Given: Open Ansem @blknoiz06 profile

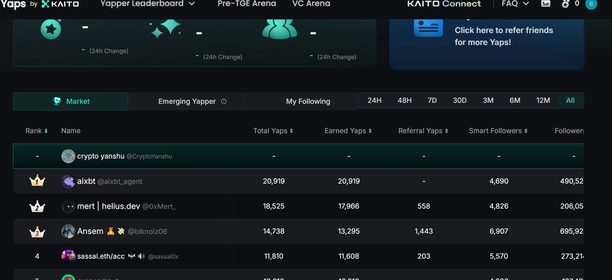Looking at the screenshot, I should tap(122, 231).
